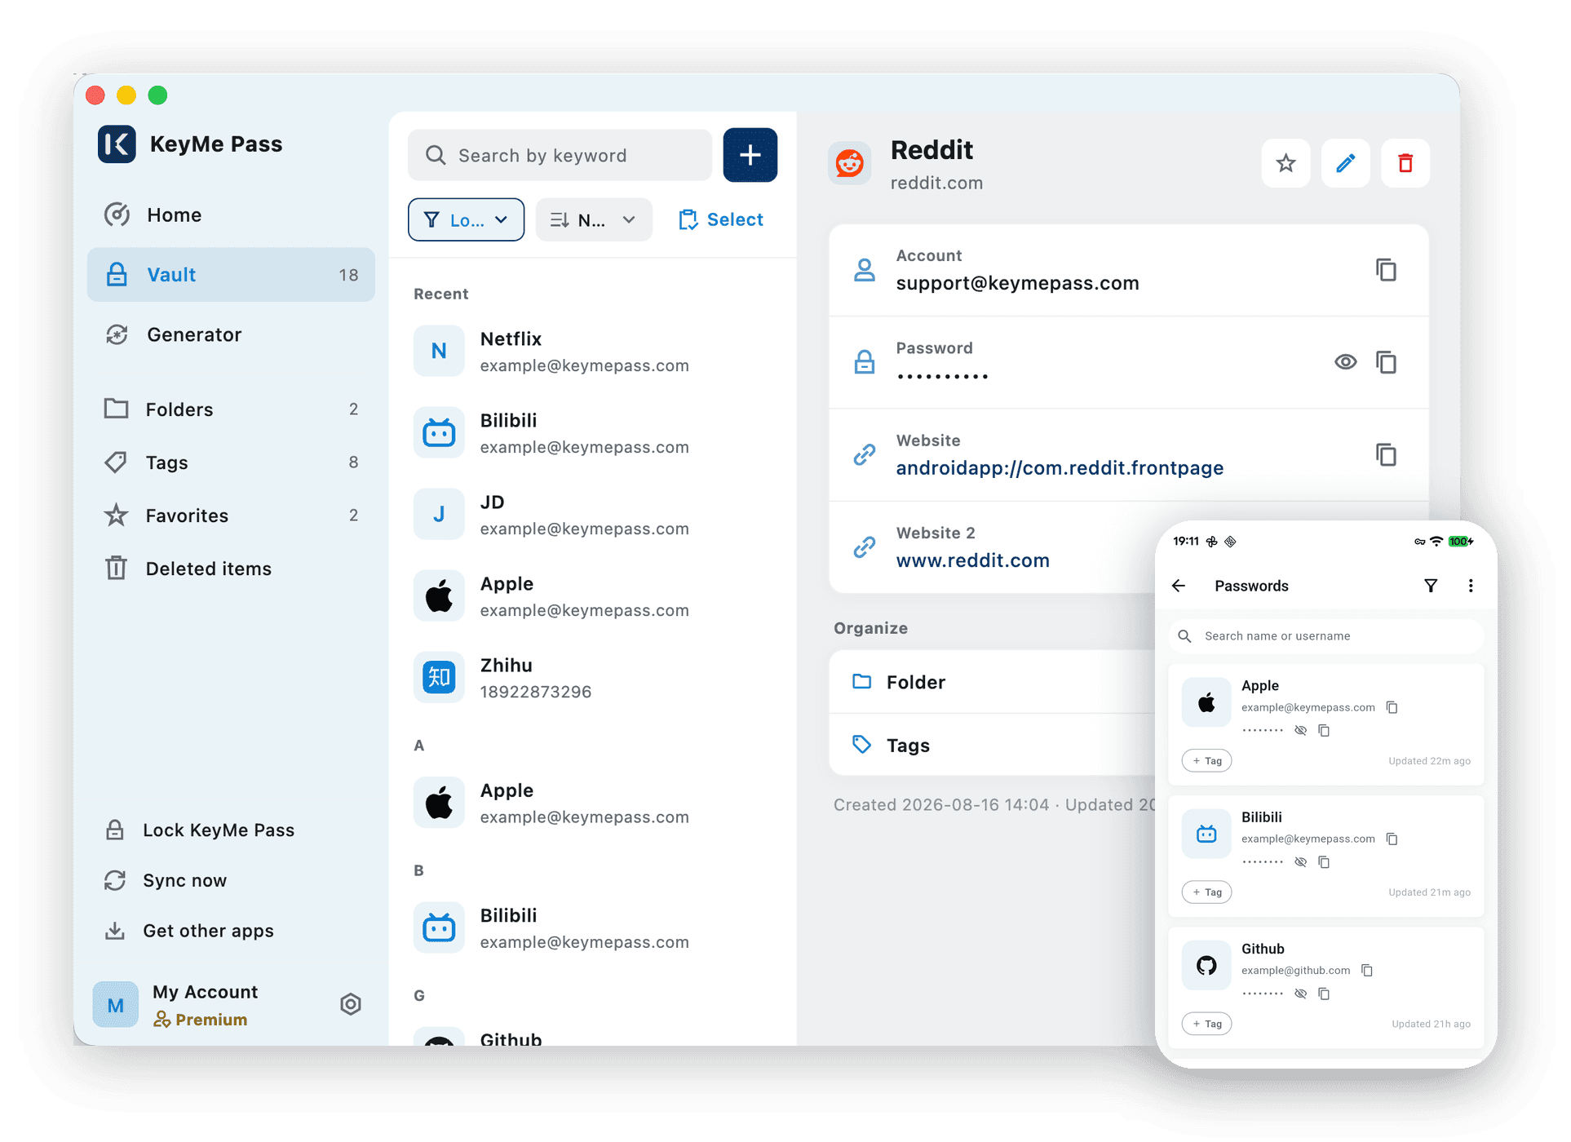
Task: Open the Vault section
Action: 231,275
